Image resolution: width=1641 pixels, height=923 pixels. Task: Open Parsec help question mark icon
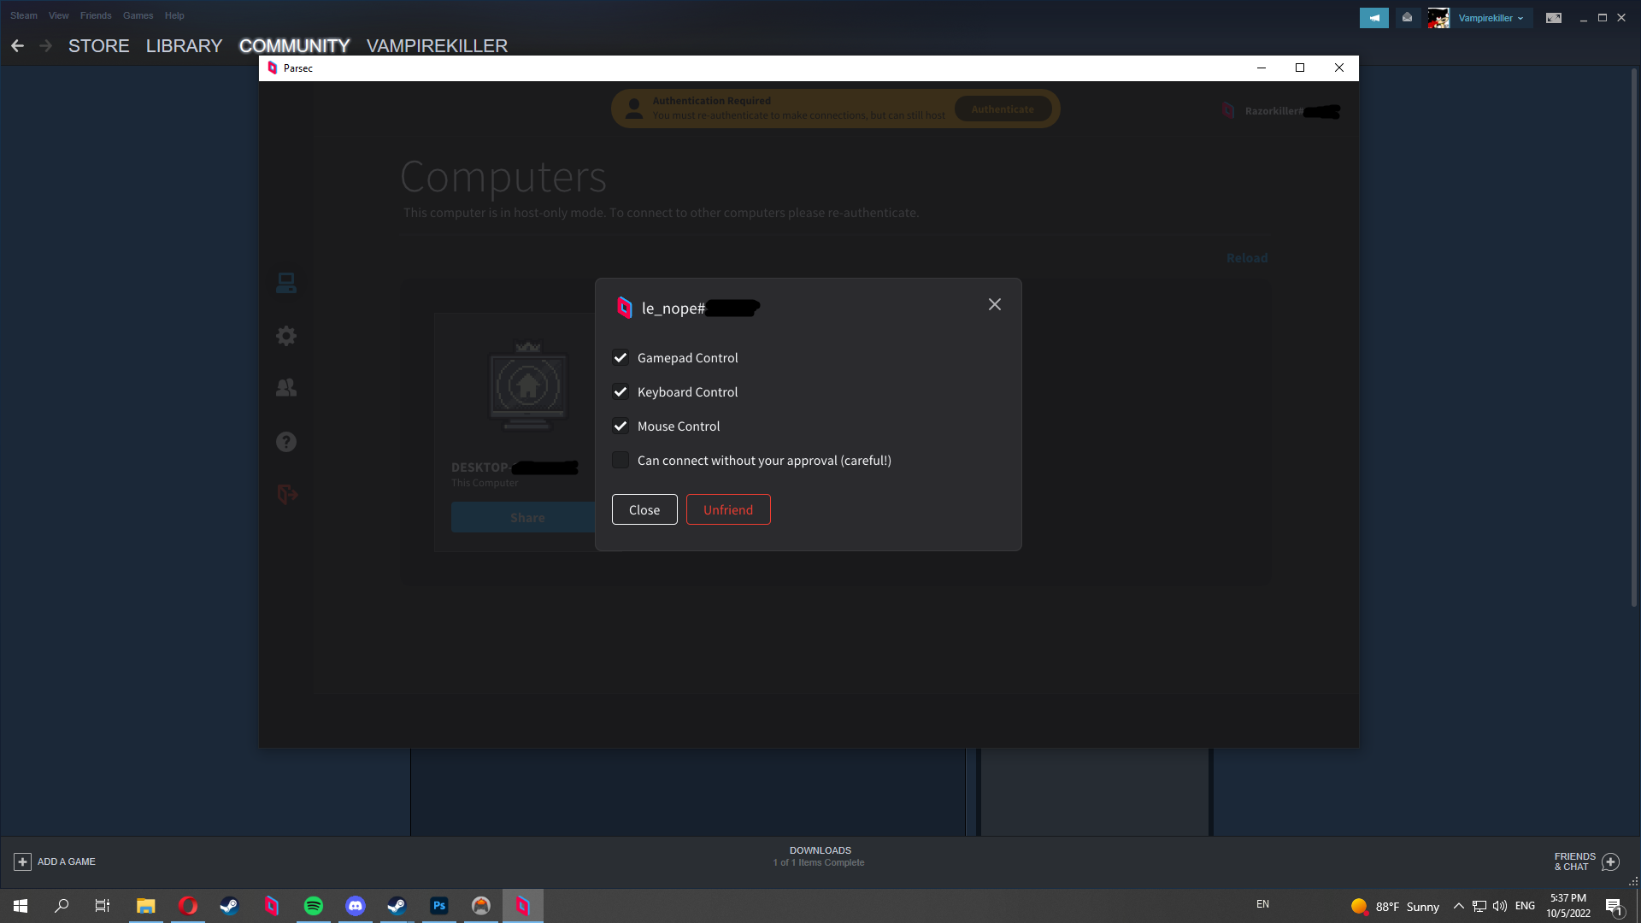click(x=286, y=442)
